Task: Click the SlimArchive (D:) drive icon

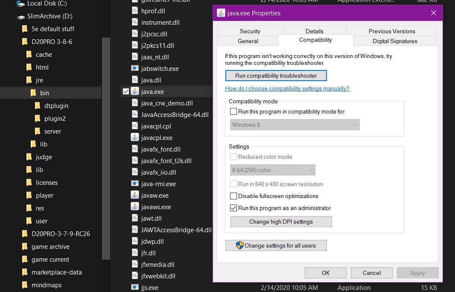Action: tap(20, 17)
